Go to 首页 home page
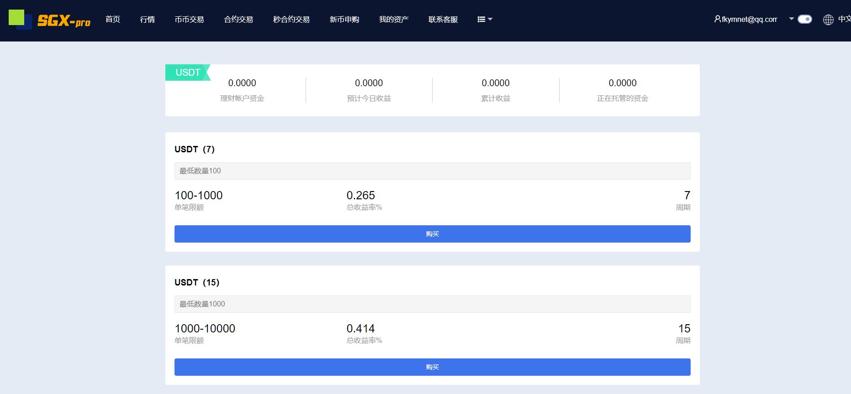The width and height of the screenshot is (851, 394). (112, 19)
